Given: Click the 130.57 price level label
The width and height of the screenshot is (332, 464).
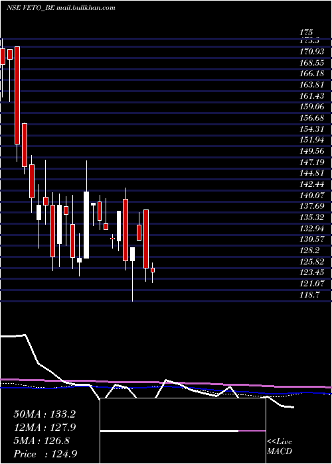Looking at the screenshot, I should pos(312,239).
